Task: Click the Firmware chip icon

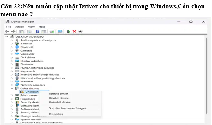Action: click(17, 64)
